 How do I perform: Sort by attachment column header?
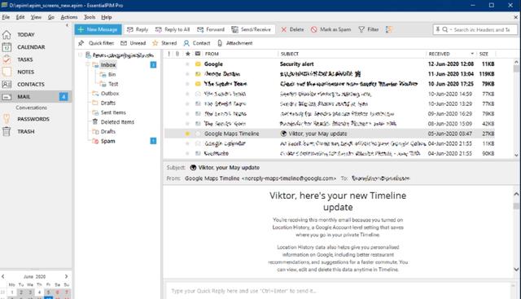[x=177, y=54]
